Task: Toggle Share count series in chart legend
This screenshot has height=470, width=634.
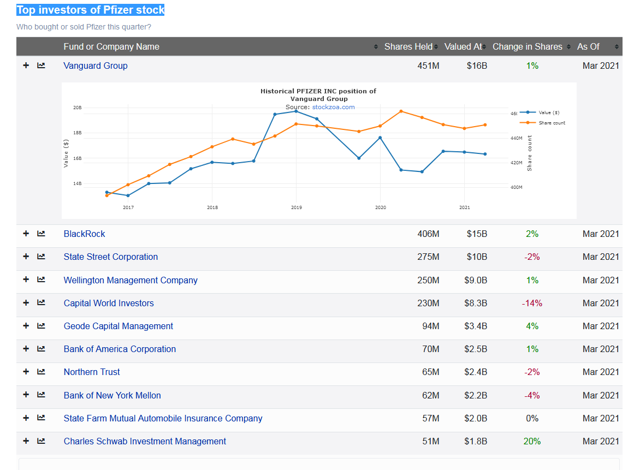Action: click(543, 122)
